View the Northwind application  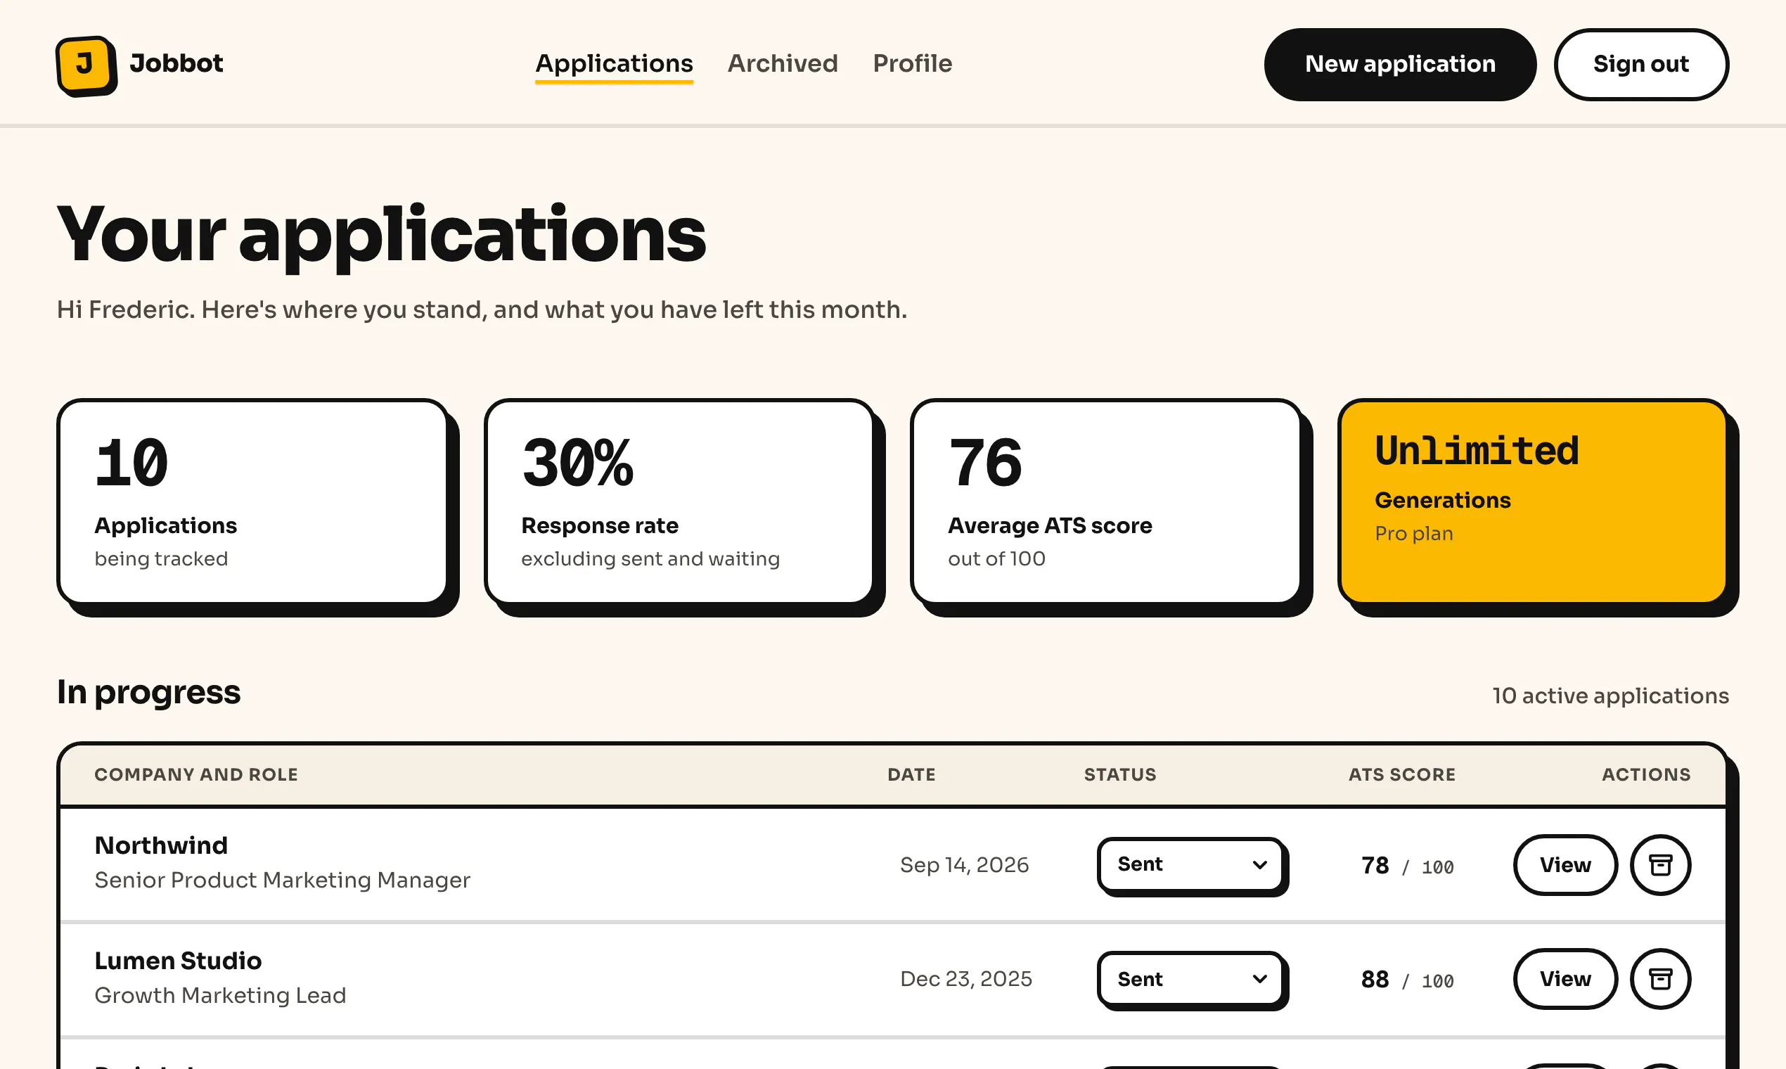point(1565,864)
